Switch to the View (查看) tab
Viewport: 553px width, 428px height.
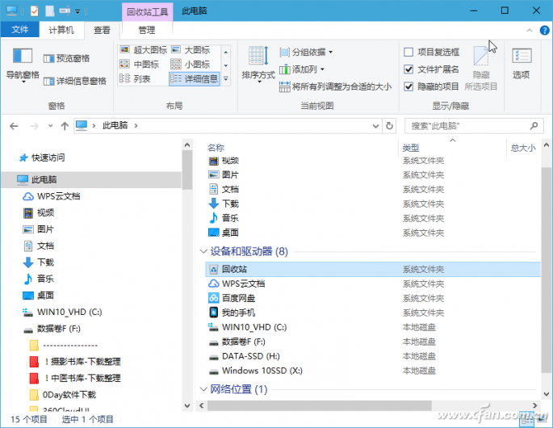coord(102,31)
